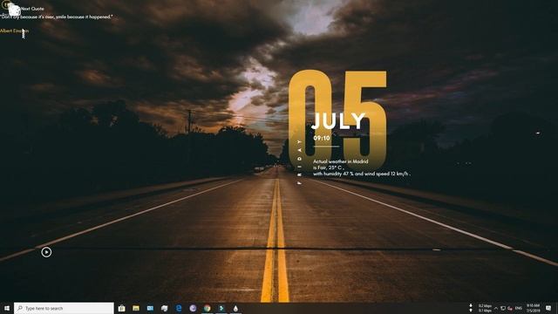558x314 pixels.
Task: Open the Rainmeter raindrop taskbar icon
Action: pos(235,308)
